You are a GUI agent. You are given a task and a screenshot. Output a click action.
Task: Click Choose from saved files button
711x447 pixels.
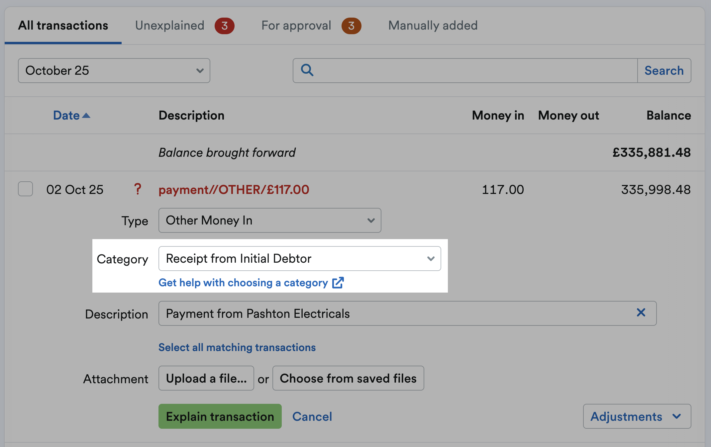(348, 378)
